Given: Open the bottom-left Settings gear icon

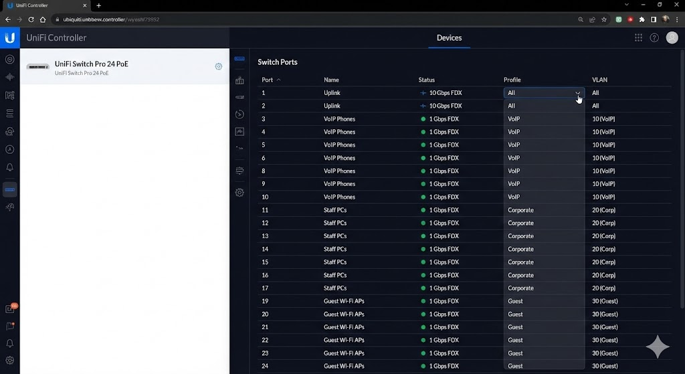Looking at the screenshot, I should point(9,361).
